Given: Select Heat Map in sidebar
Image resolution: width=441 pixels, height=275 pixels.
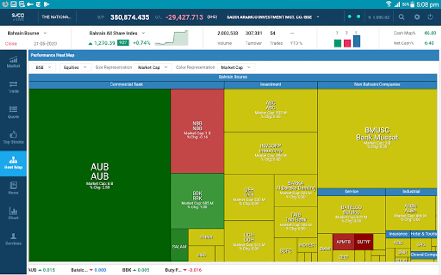Looking at the screenshot, I should click(x=13, y=163).
